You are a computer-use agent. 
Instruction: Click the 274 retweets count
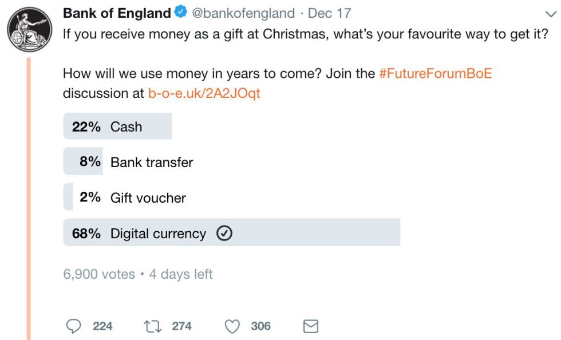(181, 326)
